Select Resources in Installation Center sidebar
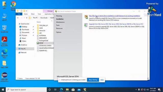Screen dimensions: 163x92 [59, 28]
